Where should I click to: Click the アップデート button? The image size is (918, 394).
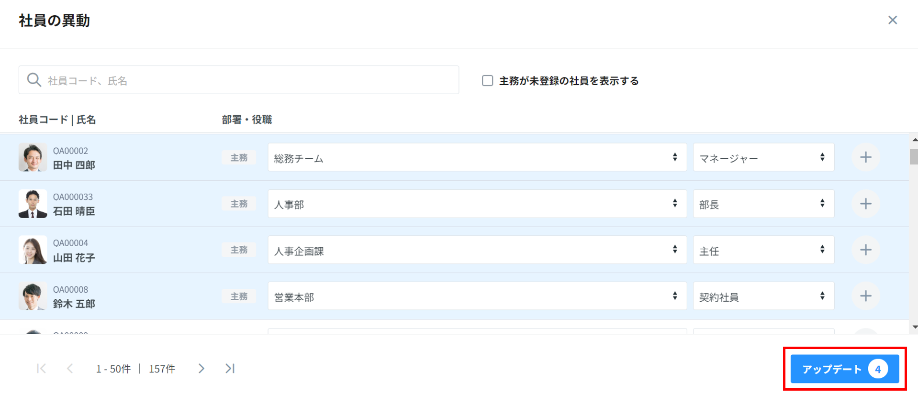[844, 369]
